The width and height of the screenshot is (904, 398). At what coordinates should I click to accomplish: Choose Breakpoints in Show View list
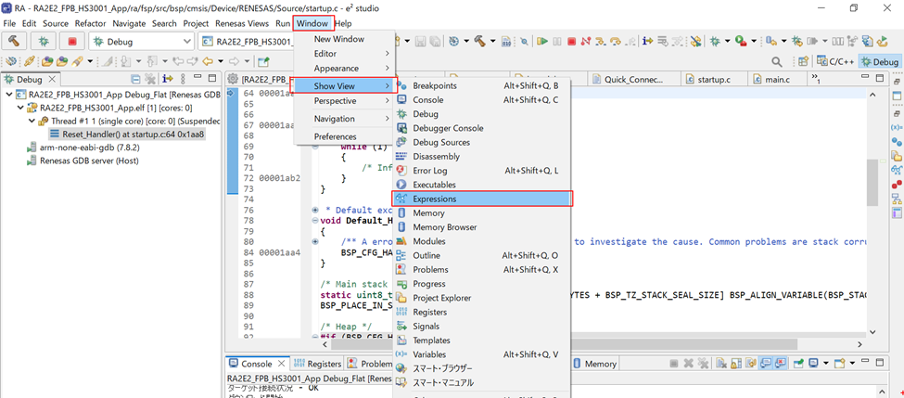click(x=481, y=85)
